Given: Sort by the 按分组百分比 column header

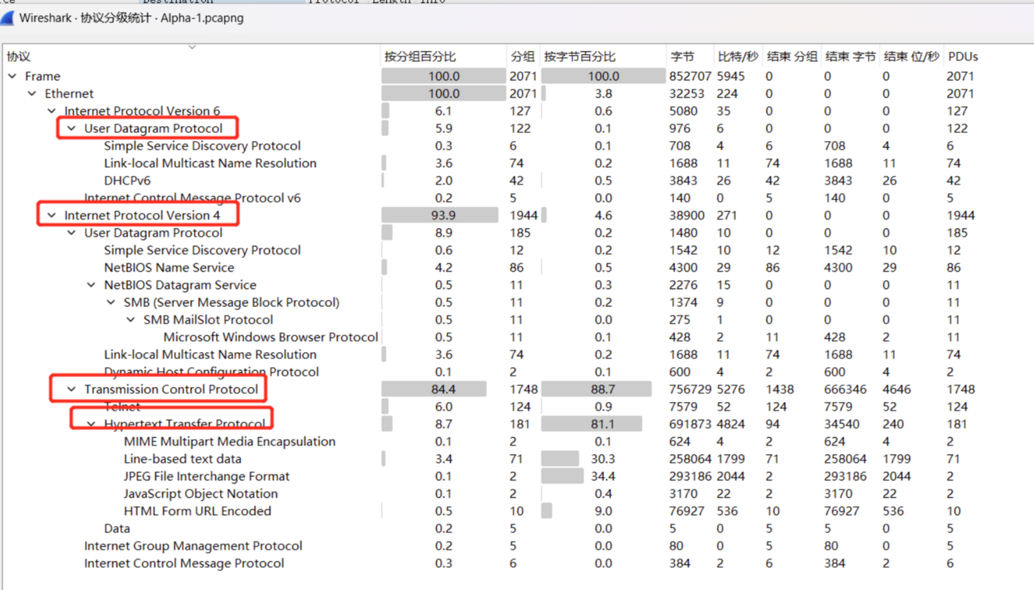Looking at the screenshot, I should click(420, 57).
